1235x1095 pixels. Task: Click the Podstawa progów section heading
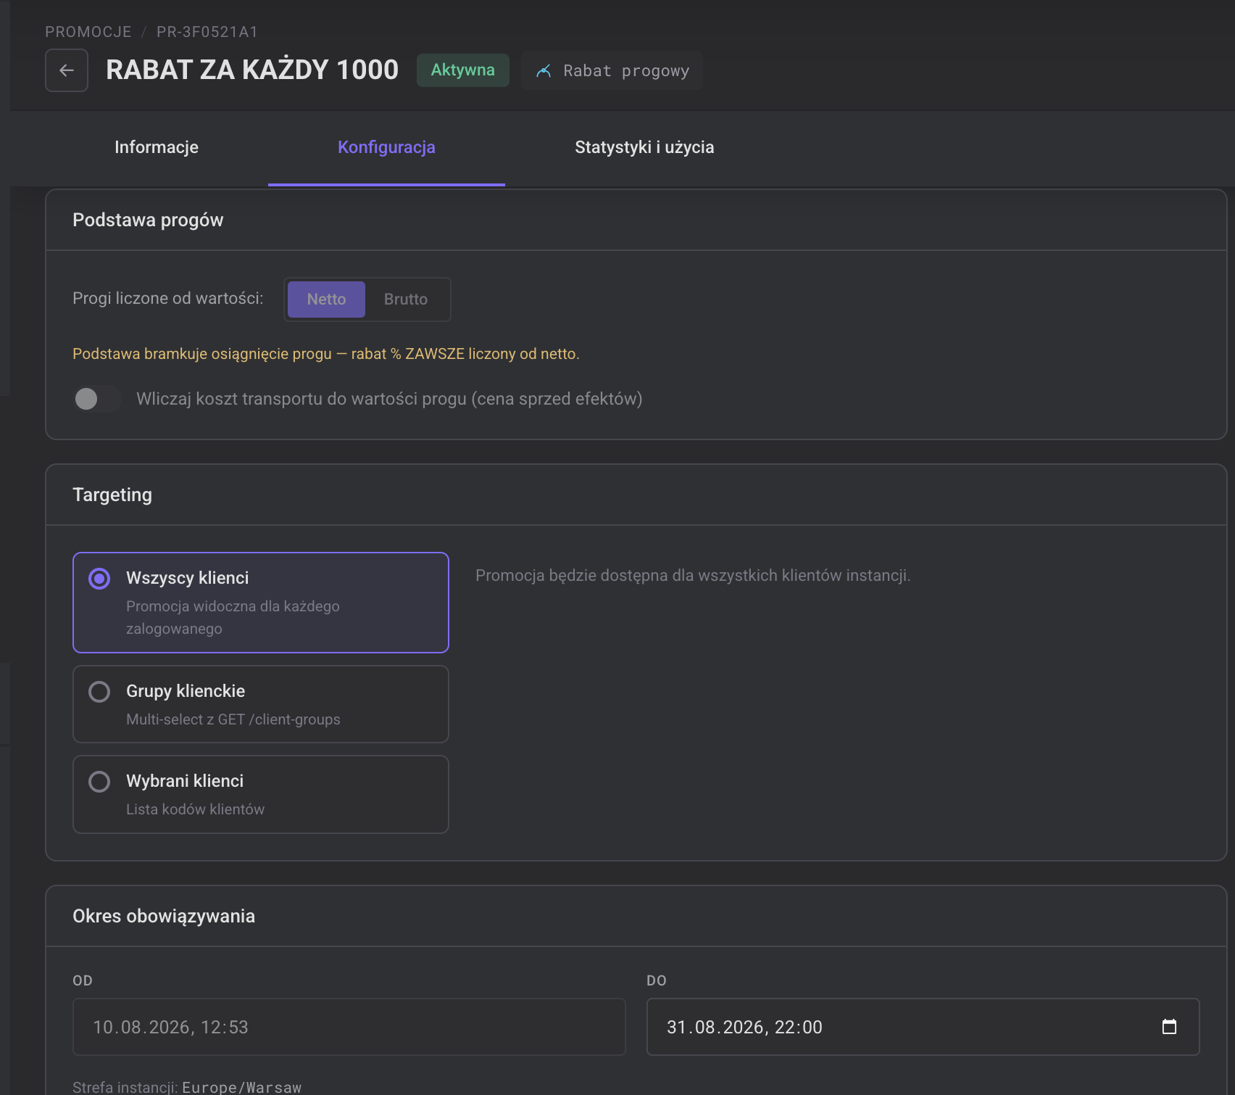pos(148,220)
